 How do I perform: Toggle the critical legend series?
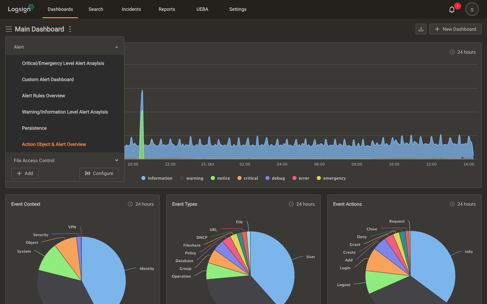tap(248, 178)
